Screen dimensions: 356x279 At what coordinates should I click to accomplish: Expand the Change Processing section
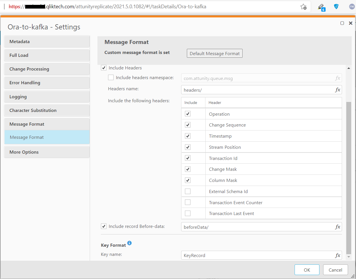[x=47, y=69]
